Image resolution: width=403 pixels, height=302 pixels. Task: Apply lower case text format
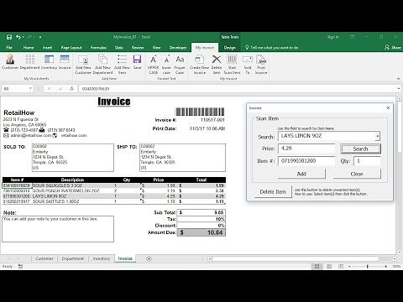pos(166,65)
